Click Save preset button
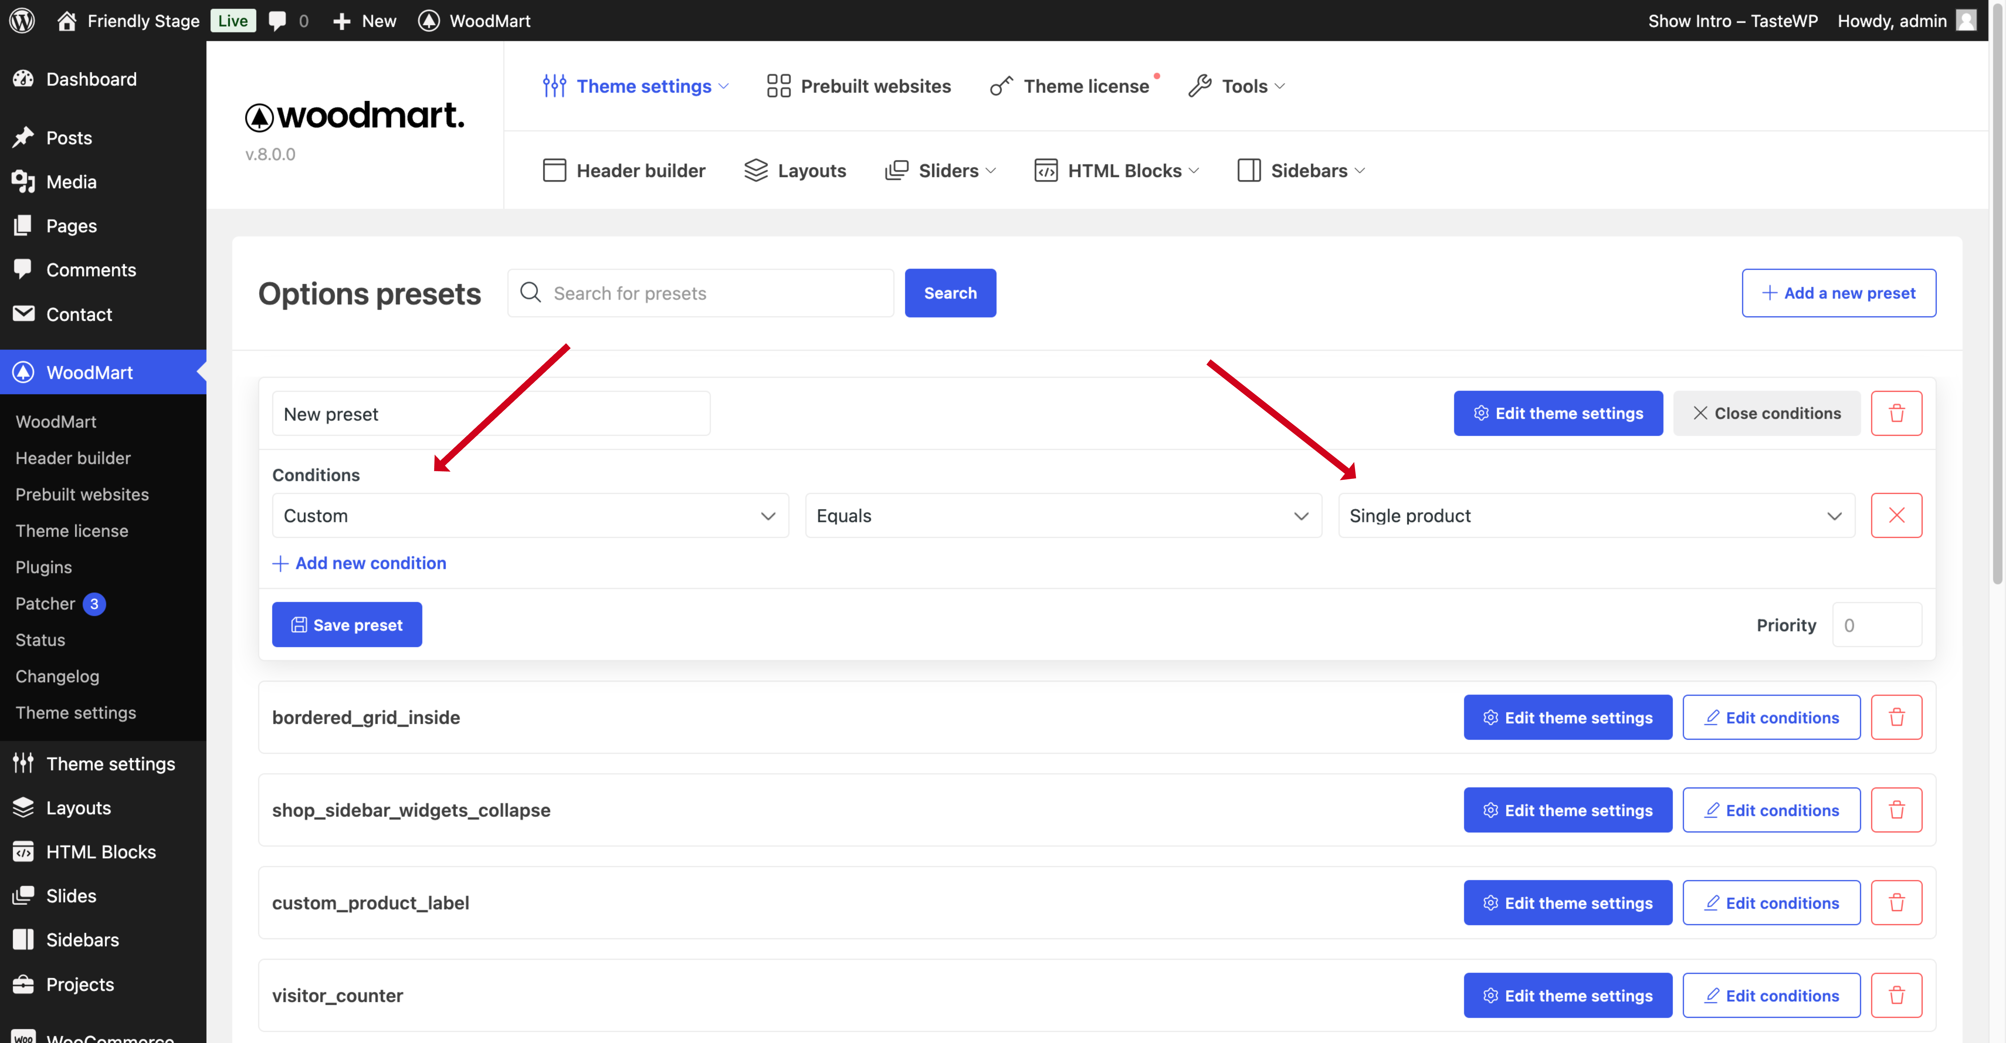This screenshot has height=1043, width=2006. tap(347, 625)
